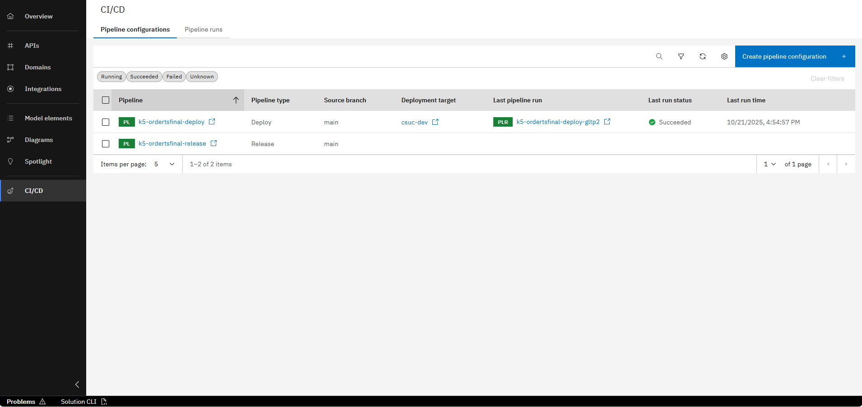The width and height of the screenshot is (862, 407).
Task: Open the items per page dropdown
Action: 164,164
